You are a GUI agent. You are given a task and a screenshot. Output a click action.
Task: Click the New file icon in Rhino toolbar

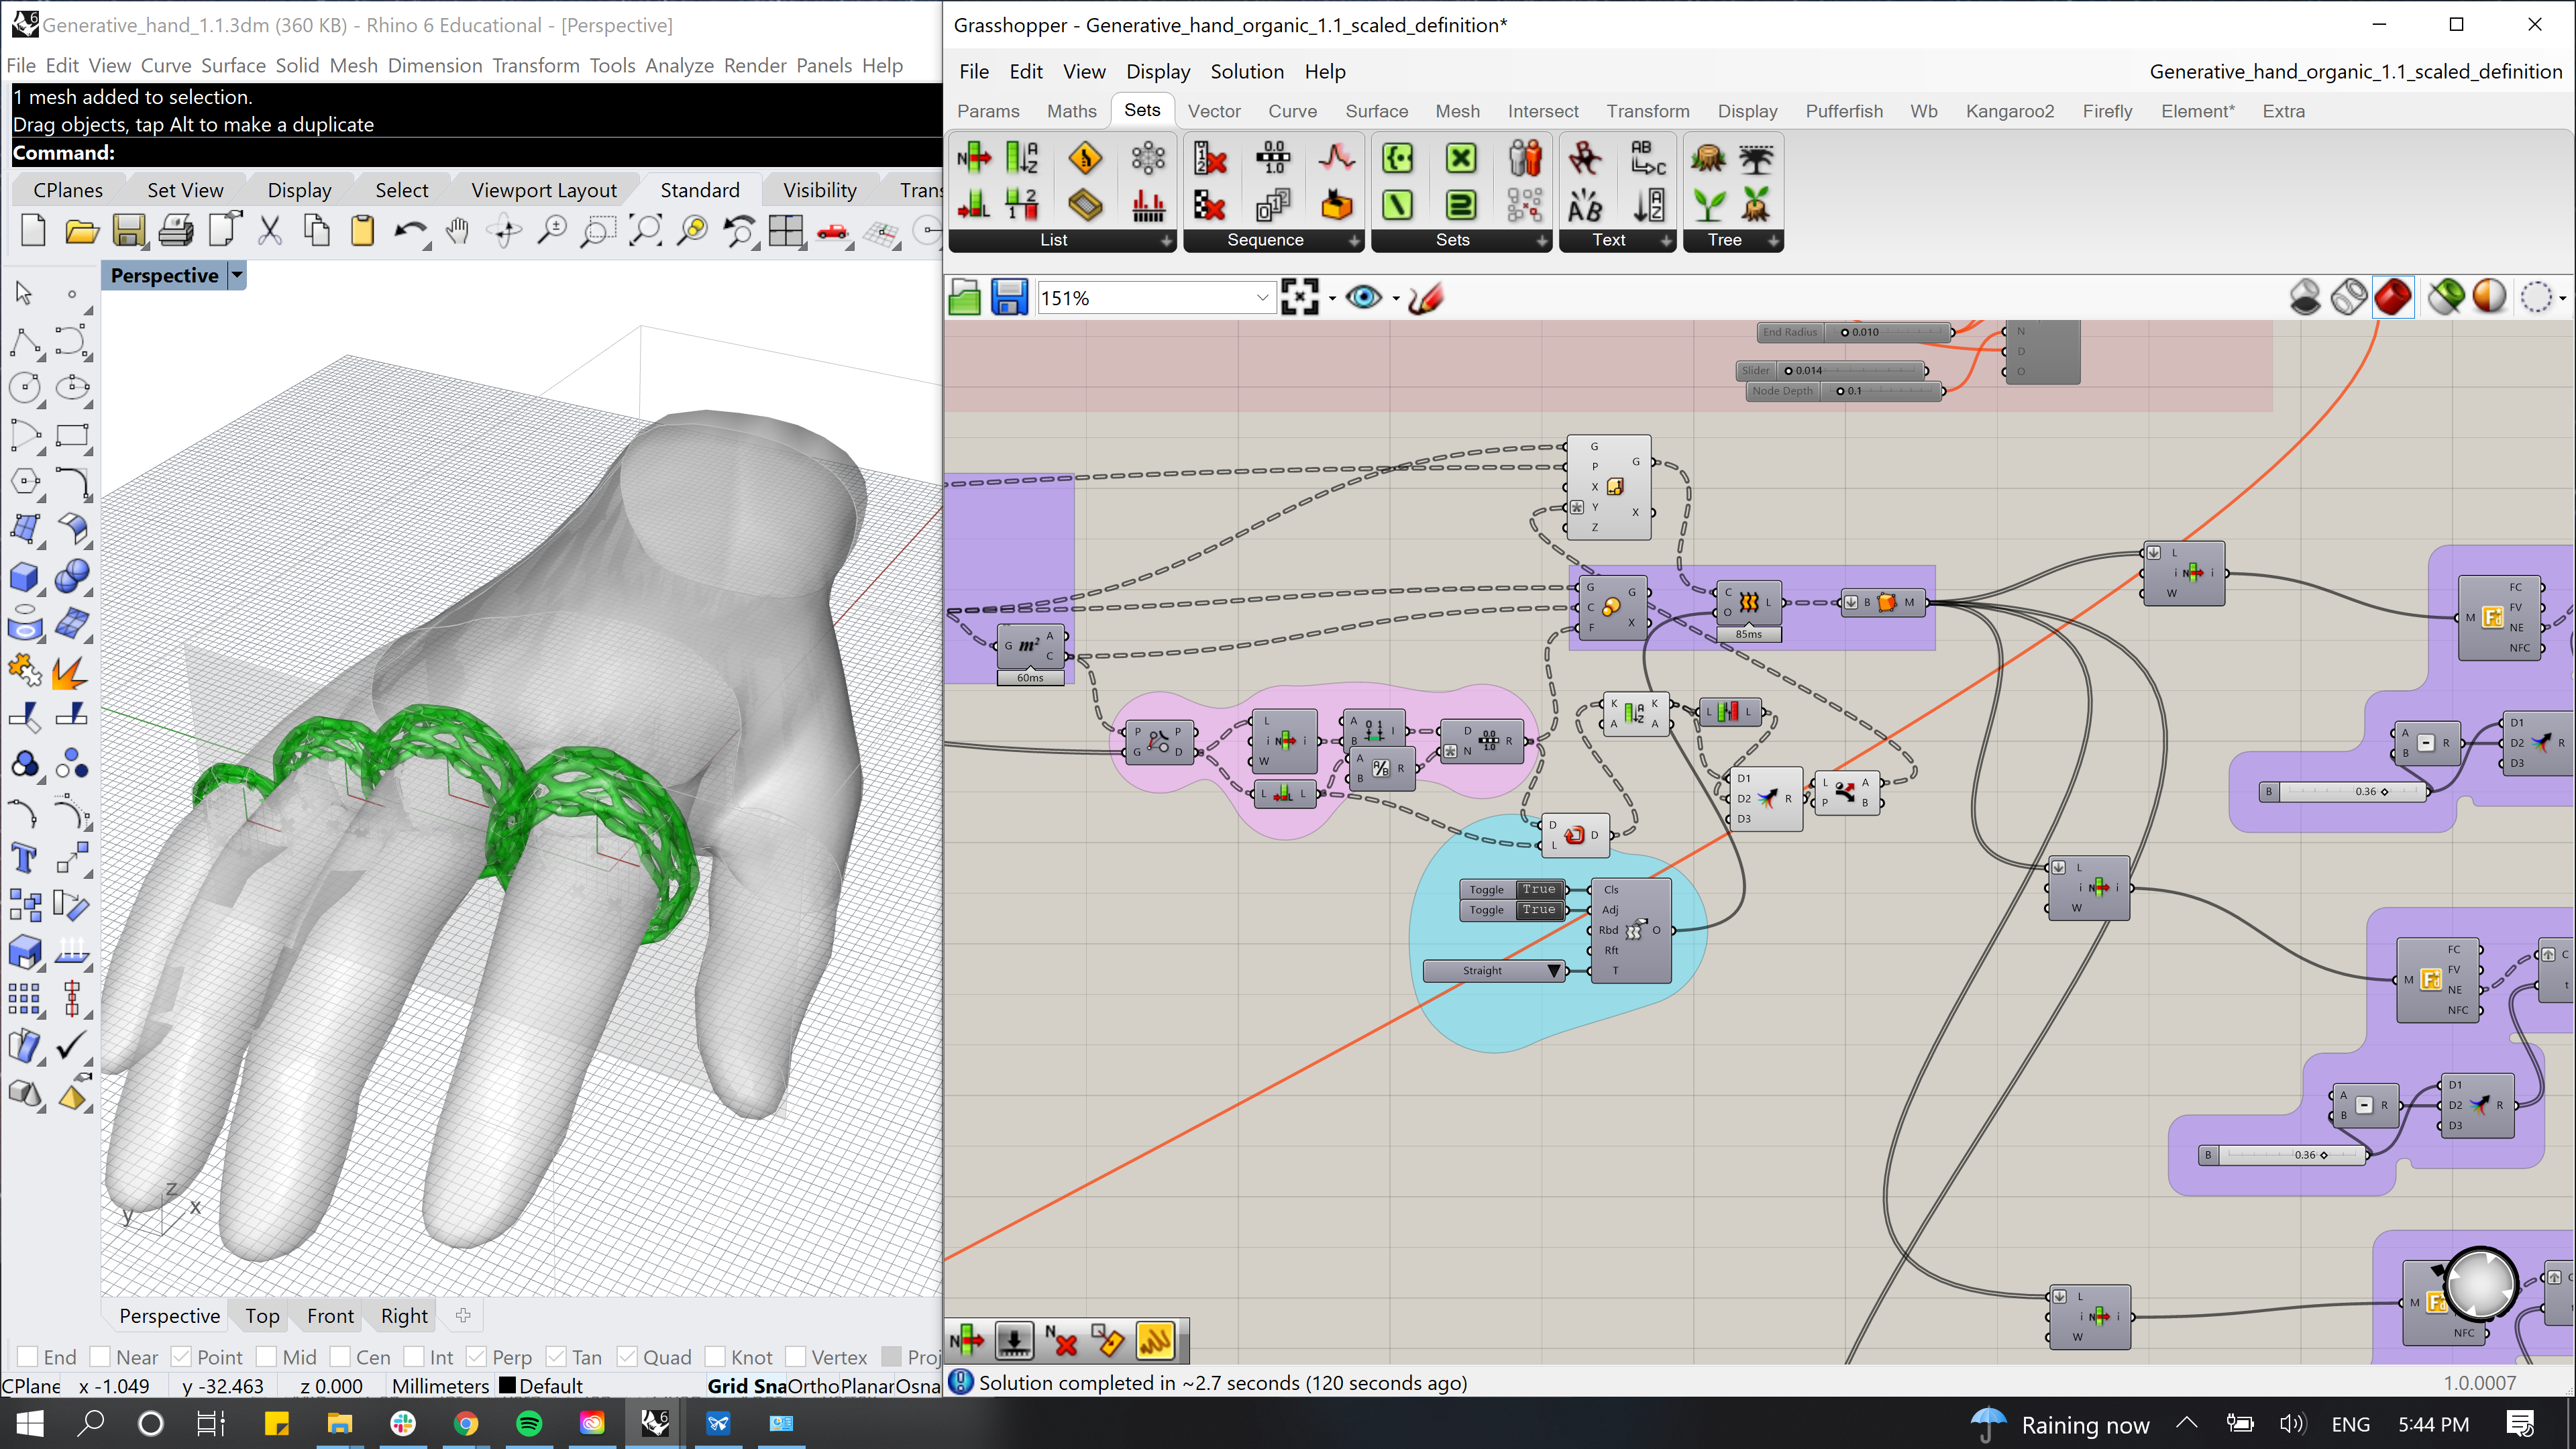coord(33,231)
